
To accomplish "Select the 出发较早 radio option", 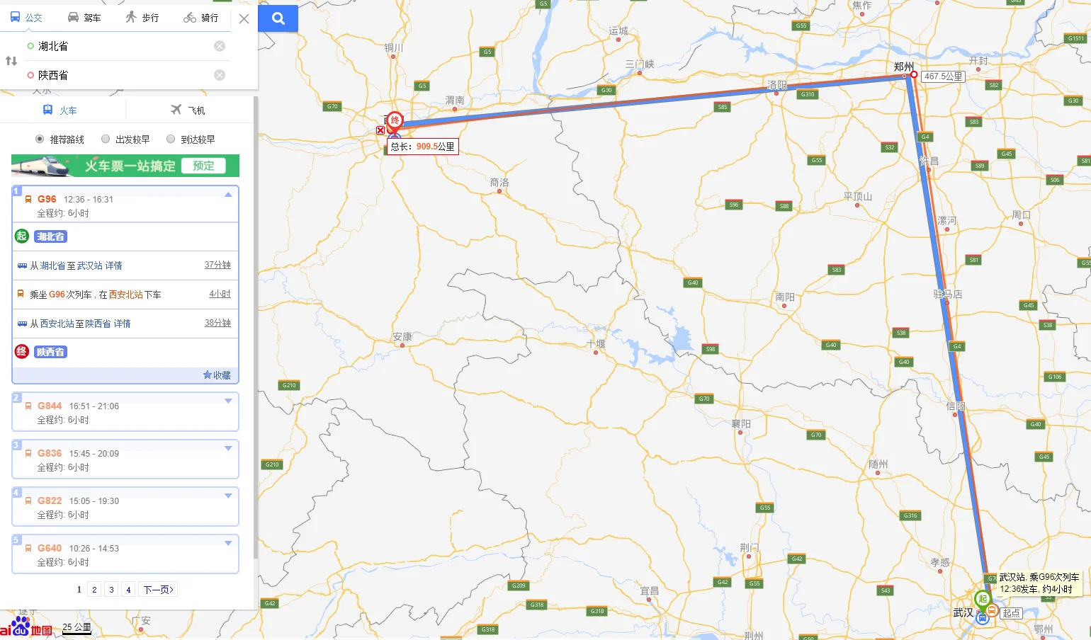I will point(106,139).
